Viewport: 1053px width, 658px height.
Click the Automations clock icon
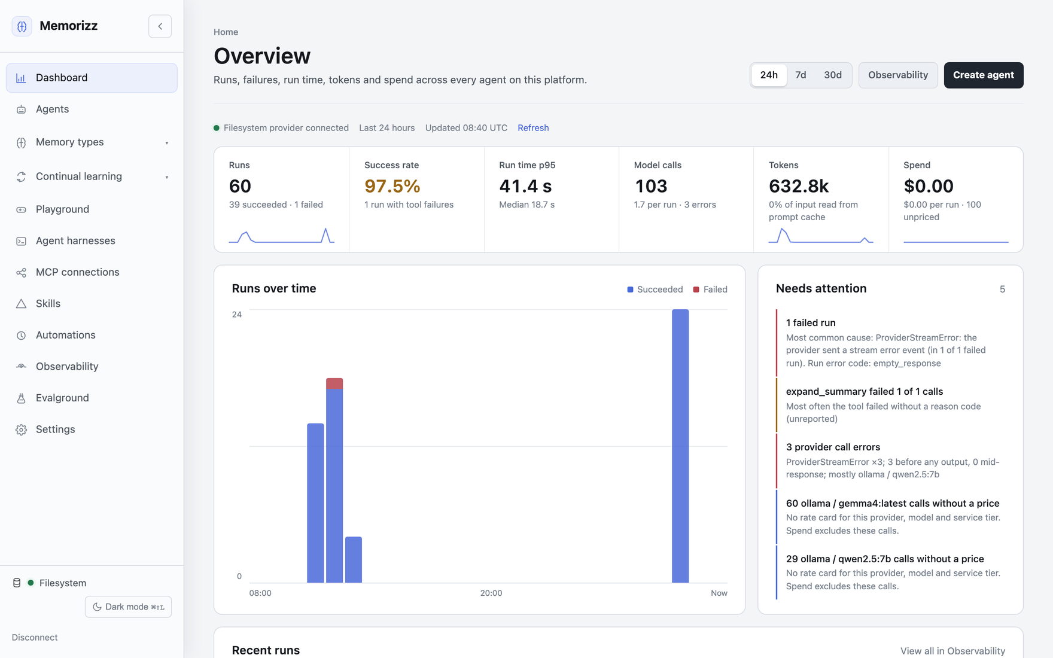point(21,336)
